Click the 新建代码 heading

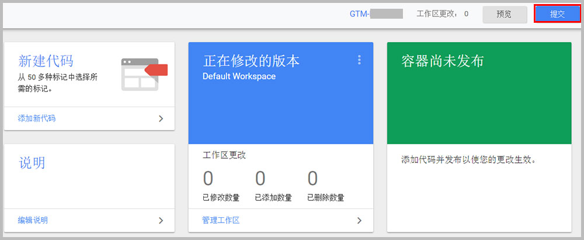(x=46, y=61)
